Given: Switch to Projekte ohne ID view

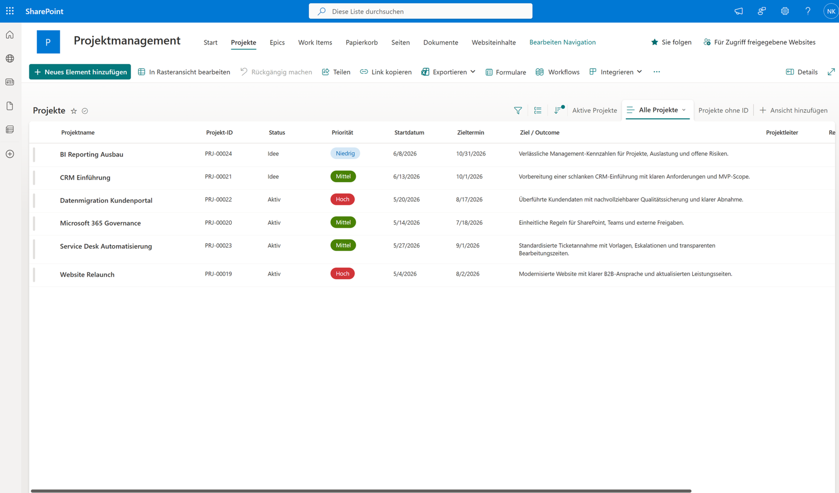Looking at the screenshot, I should coord(723,111).
